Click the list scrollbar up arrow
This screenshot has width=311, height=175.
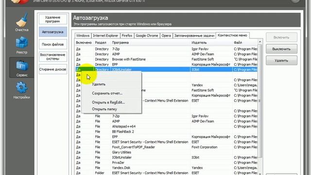[260, 42]
